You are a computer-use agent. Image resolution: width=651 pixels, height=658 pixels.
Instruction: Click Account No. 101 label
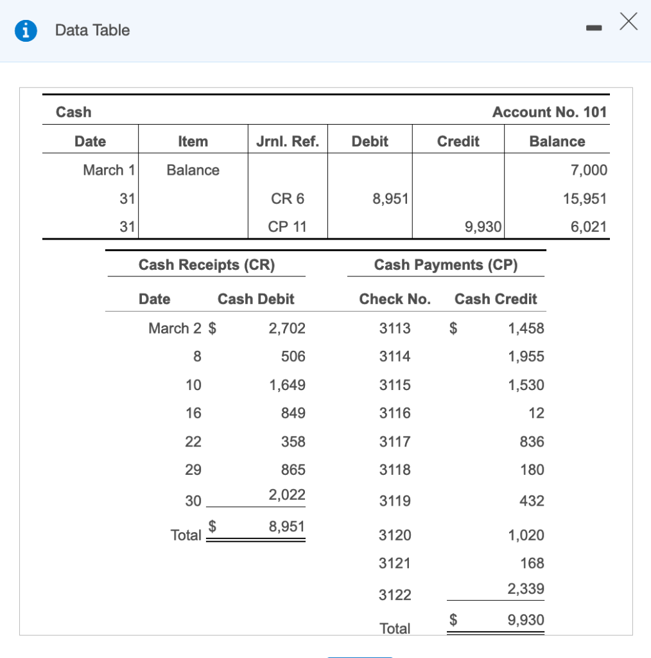click(550, 112)
